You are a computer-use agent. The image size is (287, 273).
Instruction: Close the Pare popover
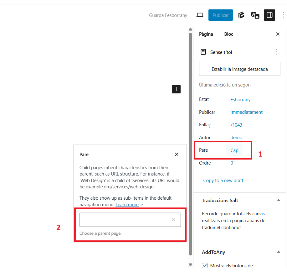tap(177, 154)
